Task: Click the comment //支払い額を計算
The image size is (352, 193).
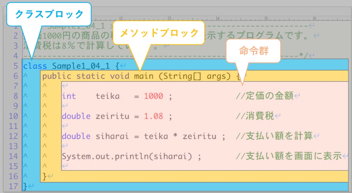Action: [x=274, y=136]
